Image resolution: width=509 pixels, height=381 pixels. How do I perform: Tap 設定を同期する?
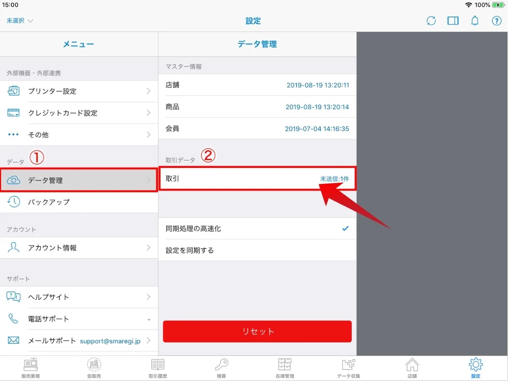click(257, 250)
